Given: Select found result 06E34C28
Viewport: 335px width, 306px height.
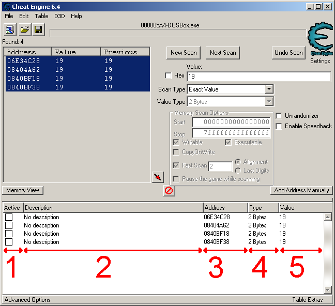Looking at the screenshot, I should point(78,61).
